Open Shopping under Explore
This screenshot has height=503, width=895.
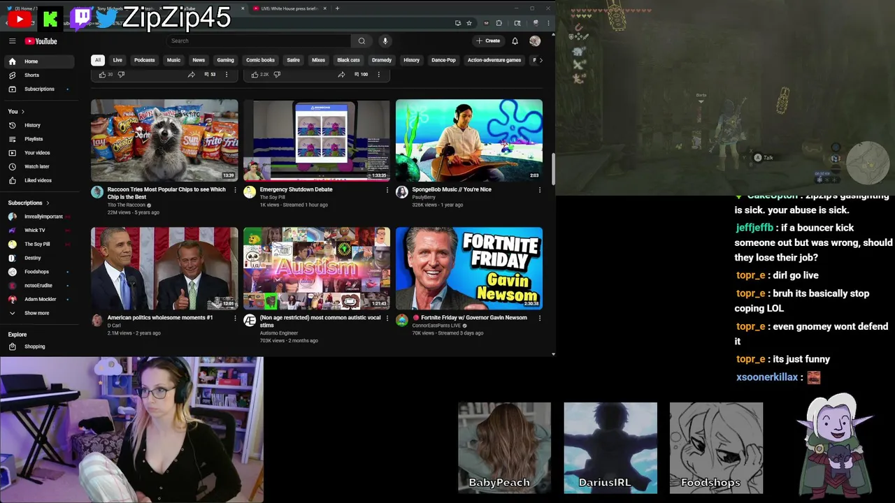click(40, 347)
